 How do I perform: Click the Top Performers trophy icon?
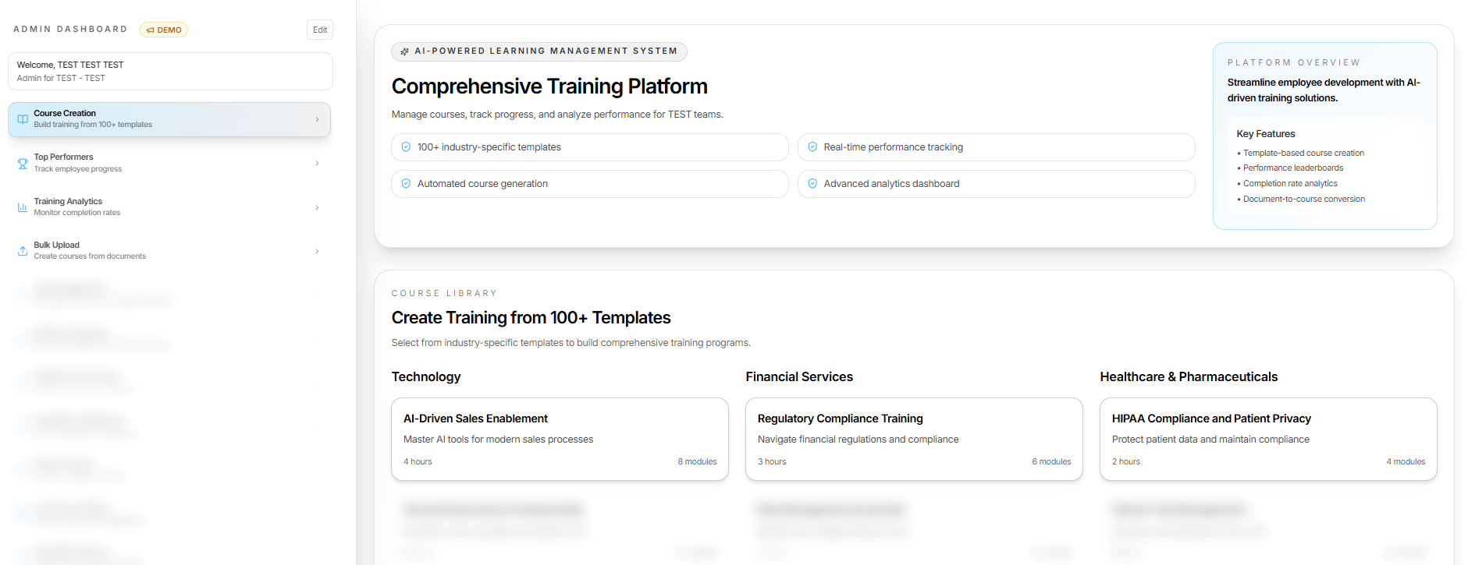click(23, 164)
